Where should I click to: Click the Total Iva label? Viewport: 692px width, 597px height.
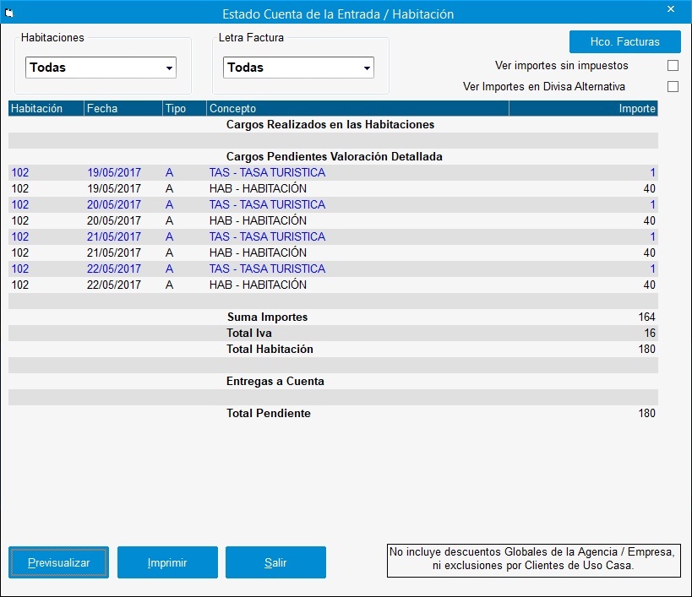tap(249, 333)
